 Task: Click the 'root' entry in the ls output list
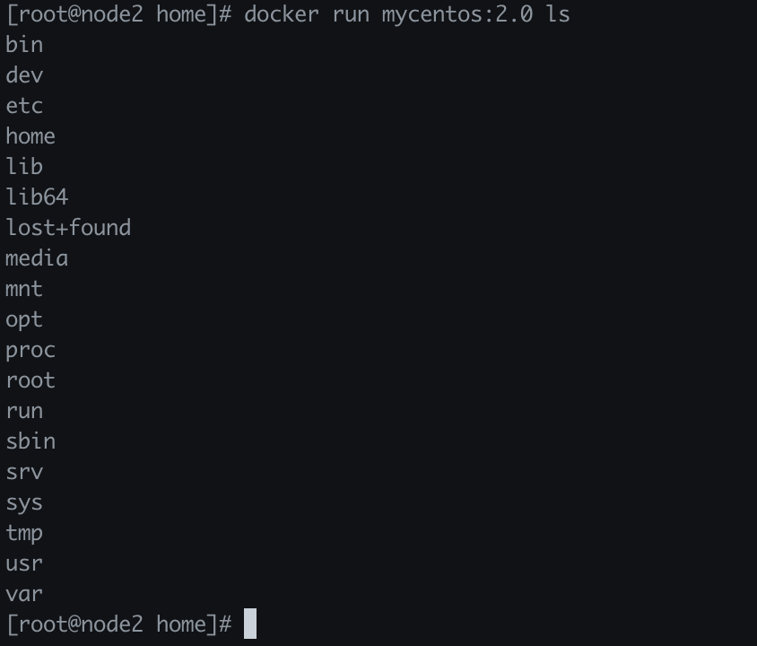point(30,380)
